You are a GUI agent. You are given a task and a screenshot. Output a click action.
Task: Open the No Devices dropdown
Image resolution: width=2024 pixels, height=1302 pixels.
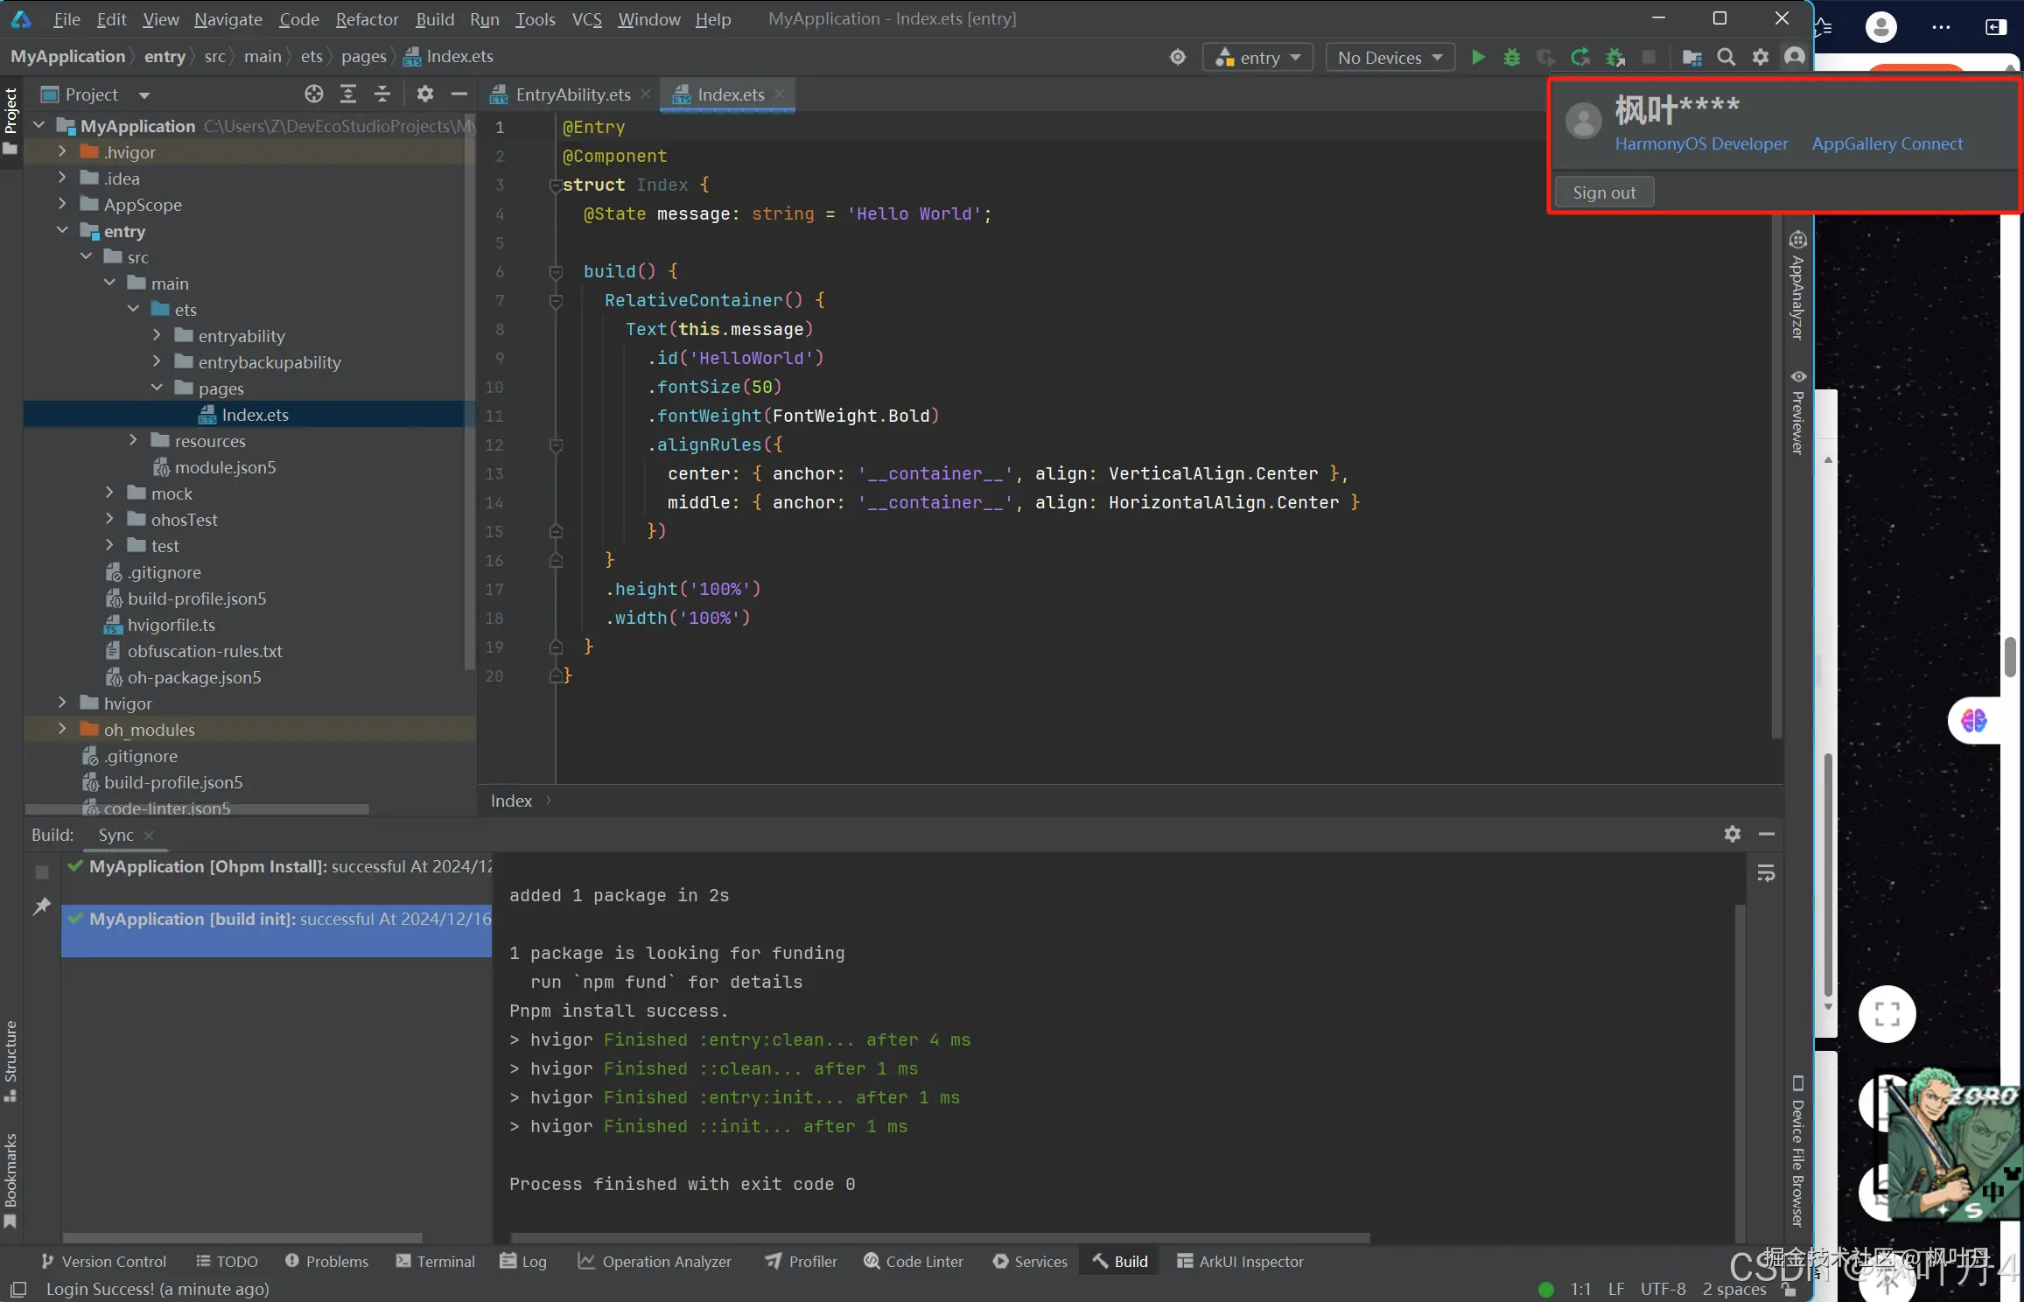[1390, 58]
